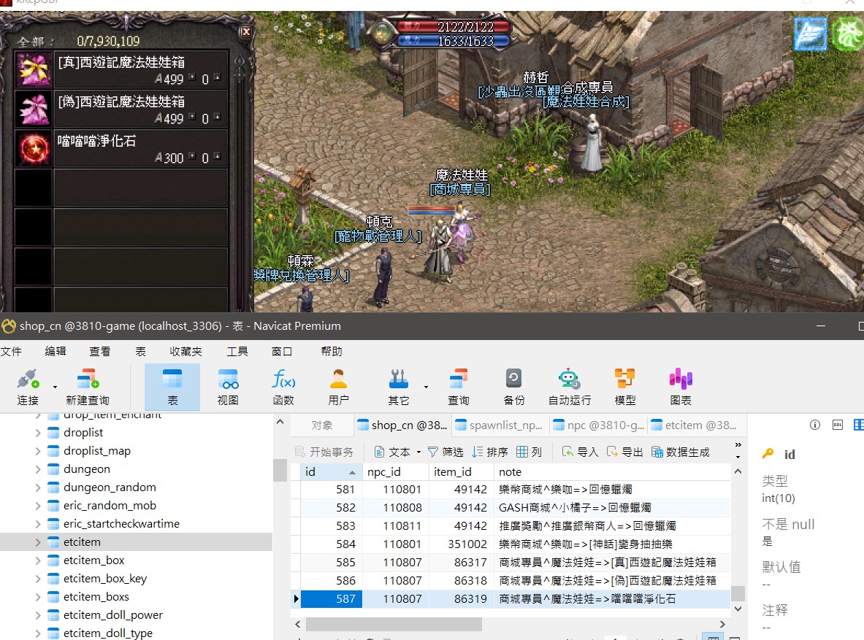864x640 pixels.
Task: Switch to the etcitem @38... tab
Action: [694, 425]
